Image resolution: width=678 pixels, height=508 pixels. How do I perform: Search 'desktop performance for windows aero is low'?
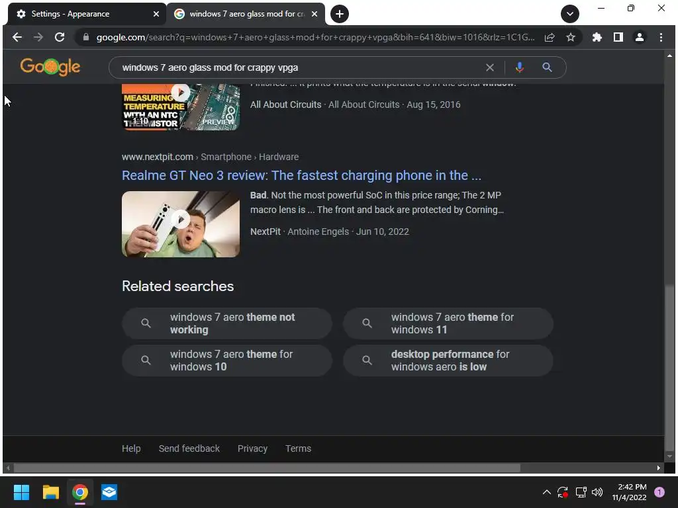pos(448,360)
